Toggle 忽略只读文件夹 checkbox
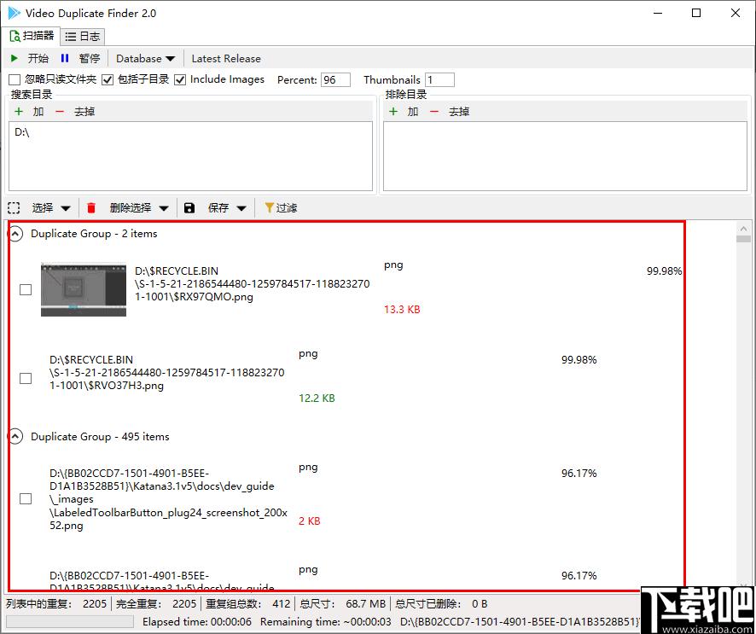The width and height of the screenshot is (756, 634). [x=15, y=79]
